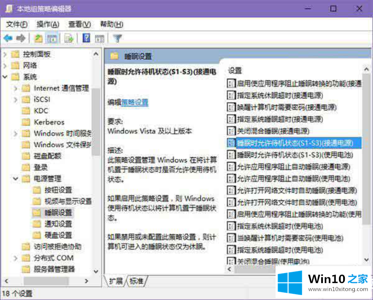Image resolution: width=373 pixels, height=300 pixels.
Task: Select the 磁盘配额 folder
Action: pos(41,156)
